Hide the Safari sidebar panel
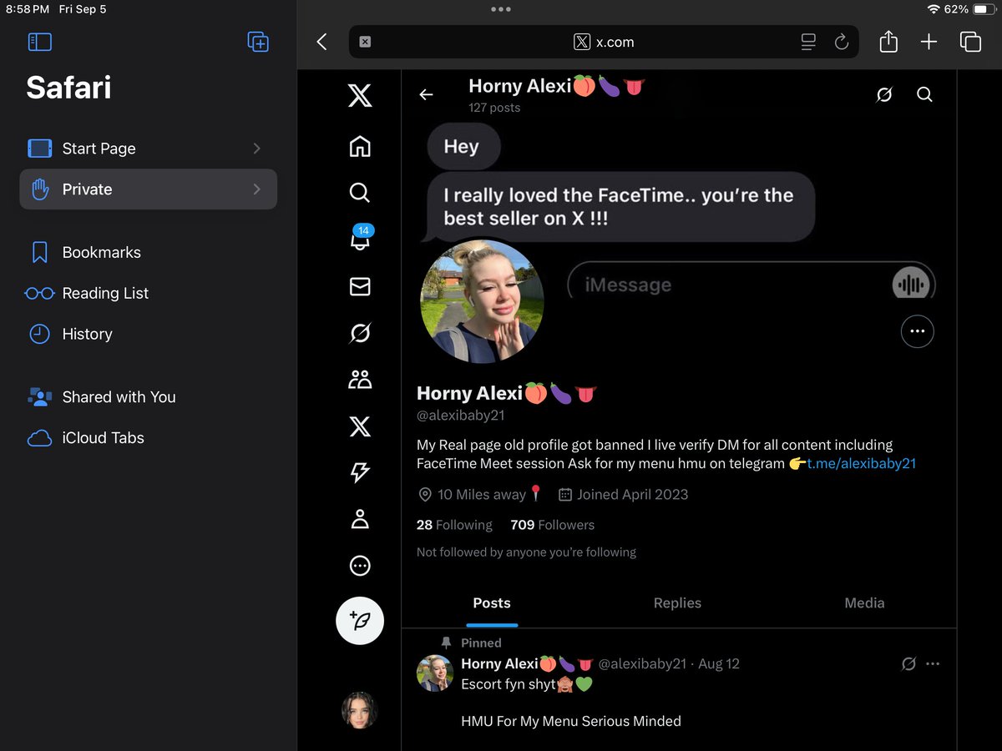 point(39,42)
